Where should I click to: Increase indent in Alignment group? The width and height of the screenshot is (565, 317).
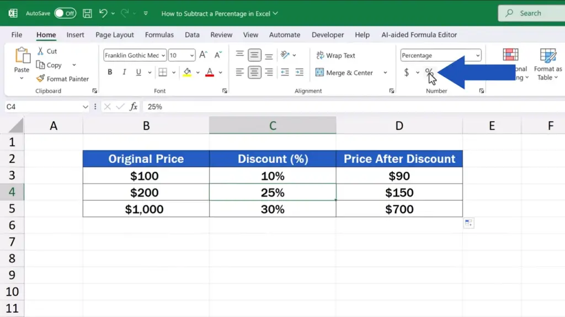click(x=300, y=73)
